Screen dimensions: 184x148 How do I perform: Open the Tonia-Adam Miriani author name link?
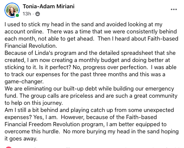click(49, 6)
